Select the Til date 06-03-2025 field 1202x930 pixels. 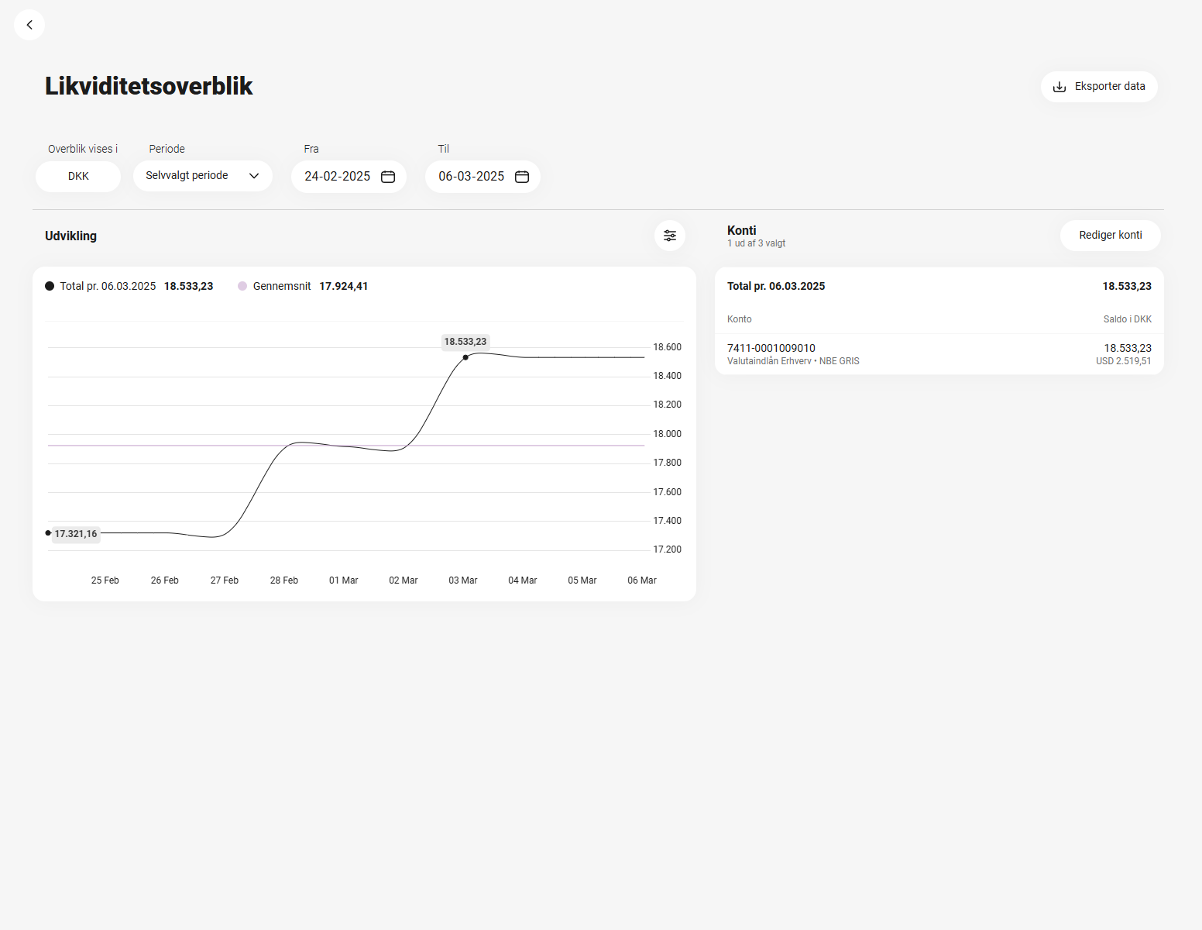(483, 177)
